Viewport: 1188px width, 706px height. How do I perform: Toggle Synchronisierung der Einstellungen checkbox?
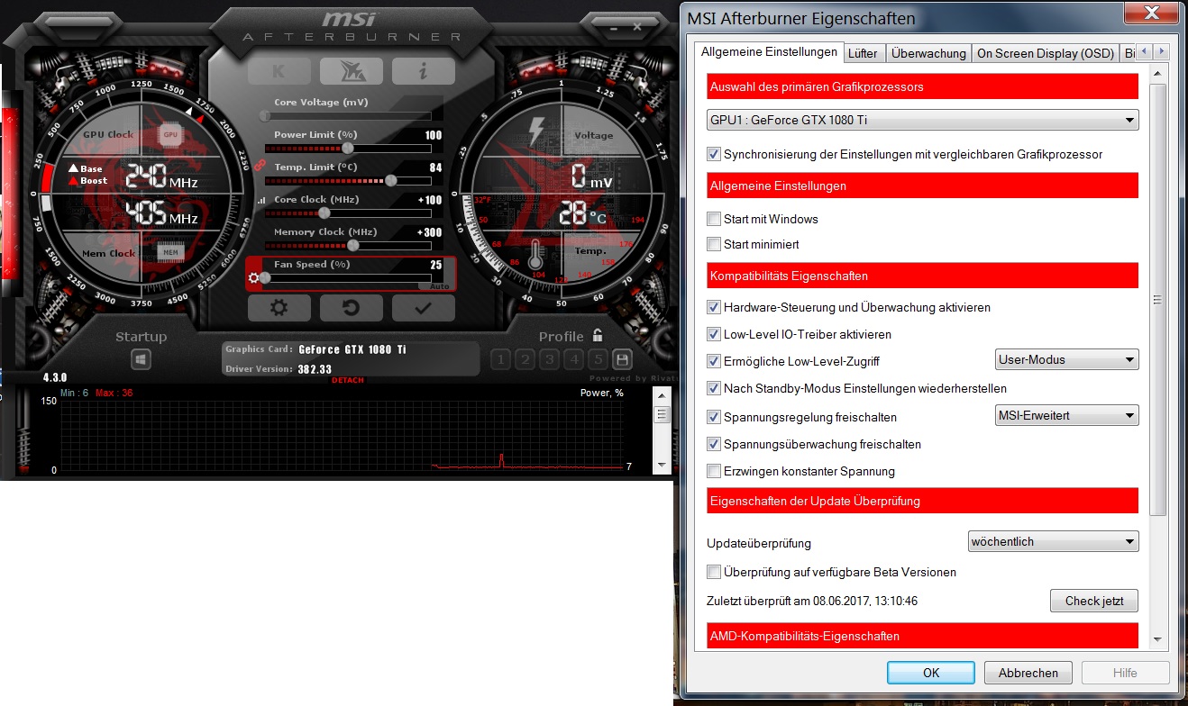(714, 154)
